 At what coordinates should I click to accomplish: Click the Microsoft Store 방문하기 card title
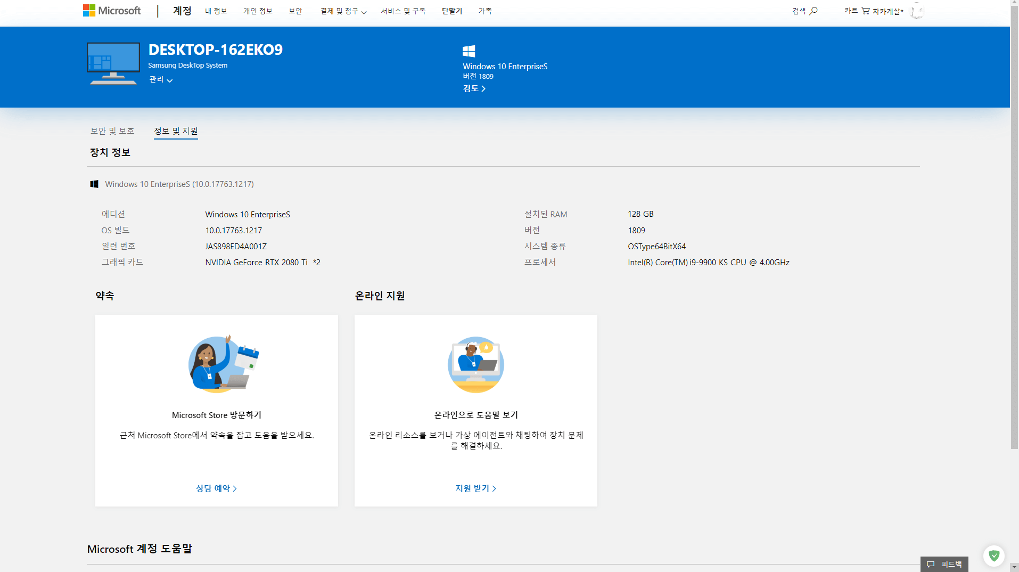tap(216, 415)
